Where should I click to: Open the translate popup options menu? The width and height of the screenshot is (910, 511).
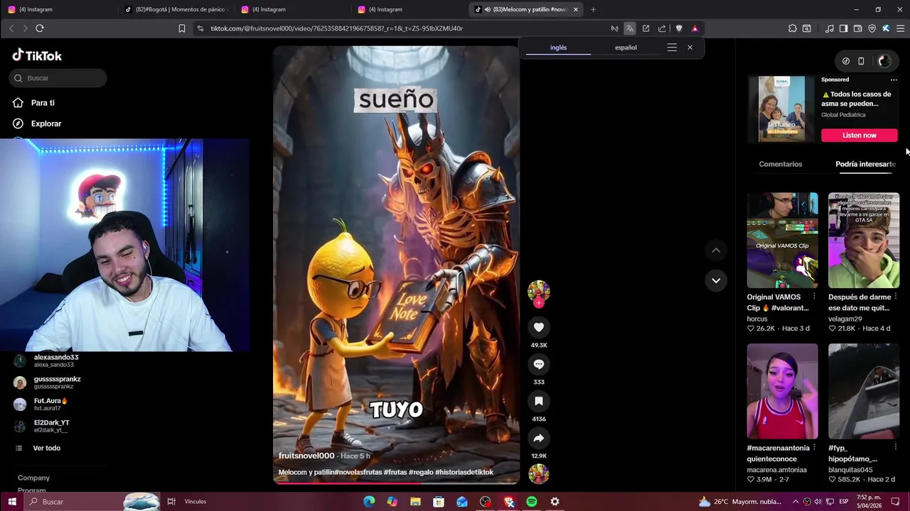[672, 48]
